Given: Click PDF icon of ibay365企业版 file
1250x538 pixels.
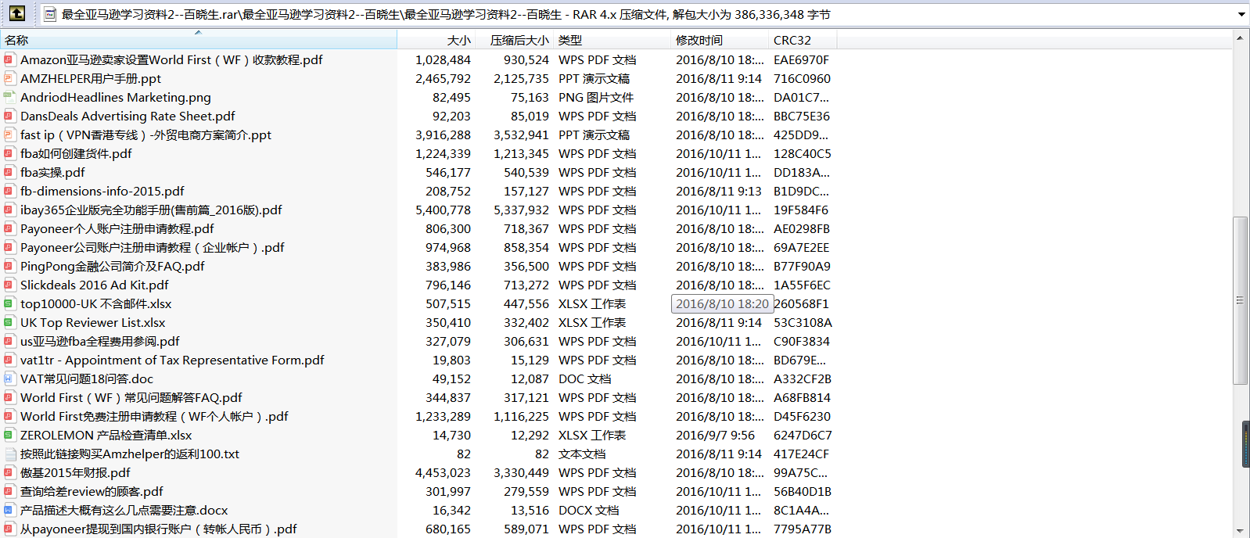Looking at the screenshot, I should (9, 210).
